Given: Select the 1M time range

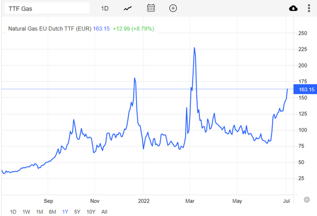Looking at the screenshot, I should [x=40, y=212].
